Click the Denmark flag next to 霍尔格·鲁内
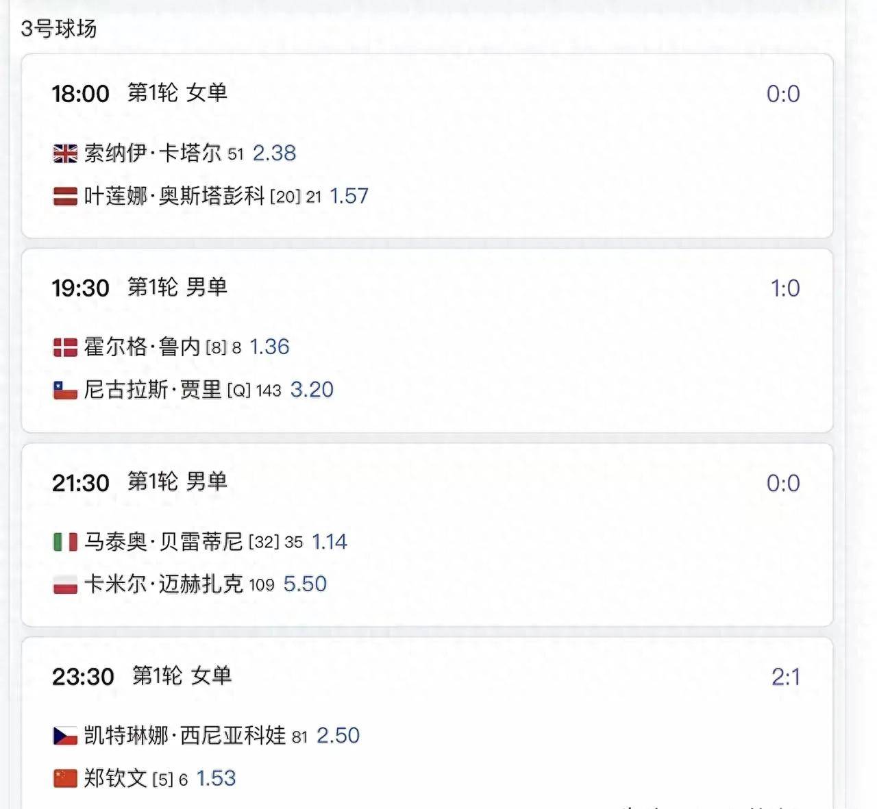The height and width of the screenshot is (809, 877). [x=65, y=347]
